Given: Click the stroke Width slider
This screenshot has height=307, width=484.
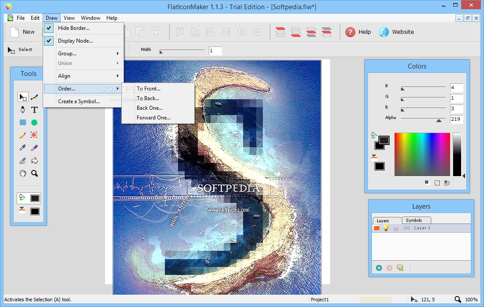Looking at the screenshot, I should point(182,51).
